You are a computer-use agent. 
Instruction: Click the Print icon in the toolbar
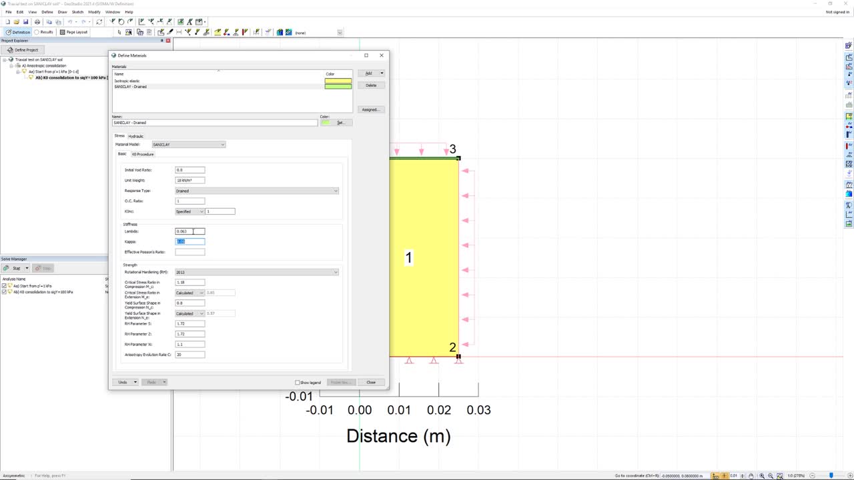(x=37, y=22)
